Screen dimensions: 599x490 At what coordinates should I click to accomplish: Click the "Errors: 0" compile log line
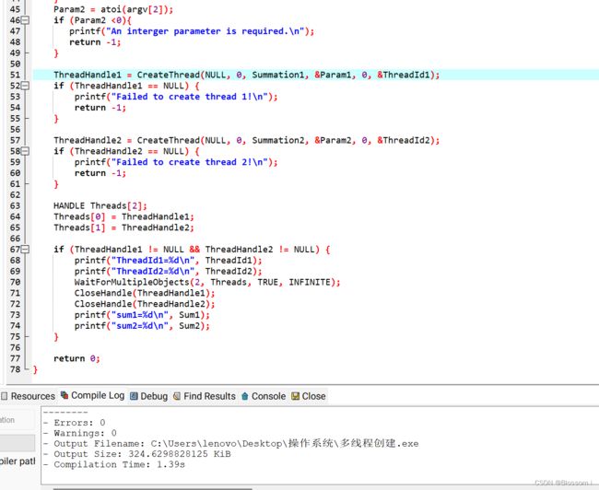pos(74,423)
